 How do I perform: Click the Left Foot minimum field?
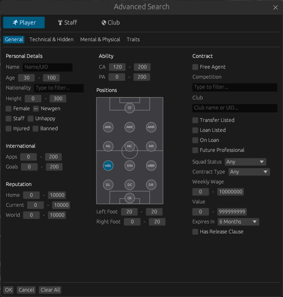pos(129,212)
